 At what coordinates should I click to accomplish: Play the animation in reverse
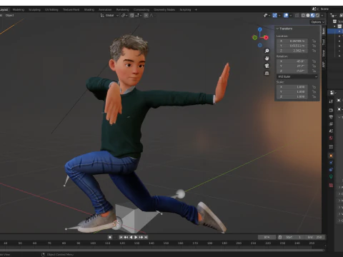pos(131,237)
